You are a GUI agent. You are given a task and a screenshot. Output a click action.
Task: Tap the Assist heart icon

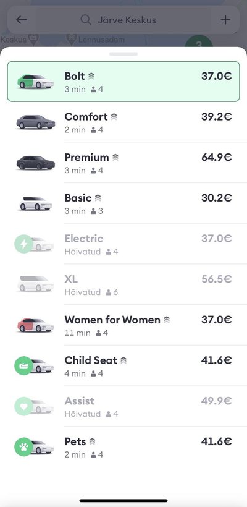(23, 406)
